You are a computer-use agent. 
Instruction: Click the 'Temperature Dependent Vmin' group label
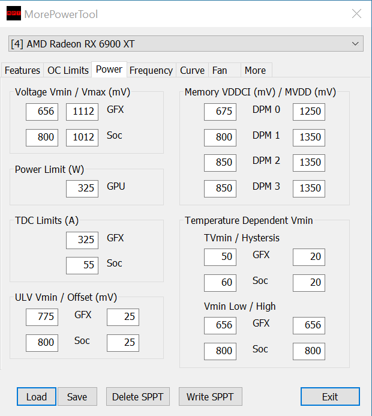pos(249,220)
